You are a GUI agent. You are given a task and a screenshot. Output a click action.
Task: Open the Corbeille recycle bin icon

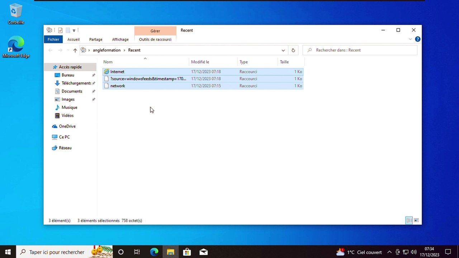click(x=16, y=14)
